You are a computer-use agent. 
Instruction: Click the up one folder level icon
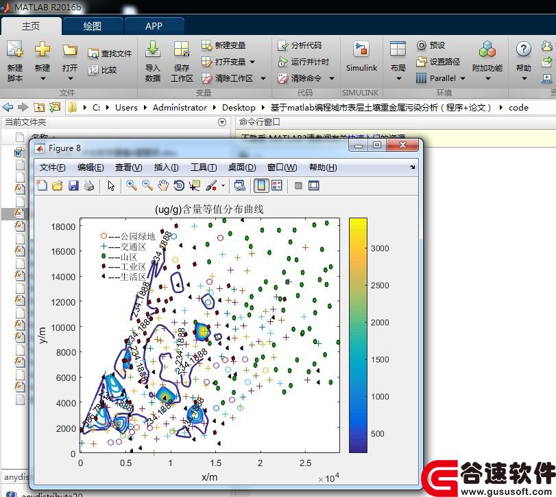pyautogui.click(x=39, y=107)
